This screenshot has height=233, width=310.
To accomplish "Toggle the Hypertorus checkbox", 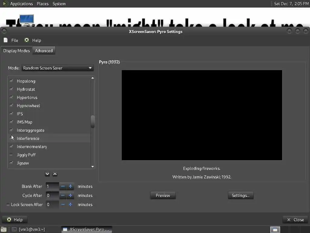I will [x=11, y=97].
